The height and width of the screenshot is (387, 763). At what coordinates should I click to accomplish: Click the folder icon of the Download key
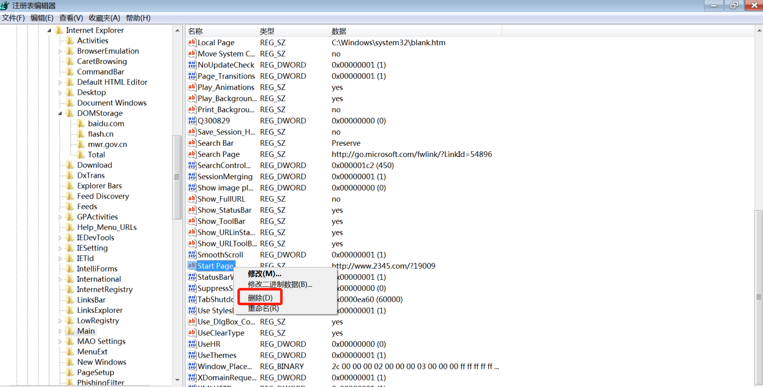(x=70, y=165)
